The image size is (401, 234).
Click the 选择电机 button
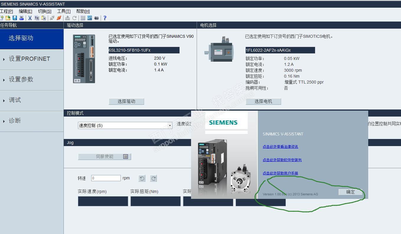click(x=263, y=102)
